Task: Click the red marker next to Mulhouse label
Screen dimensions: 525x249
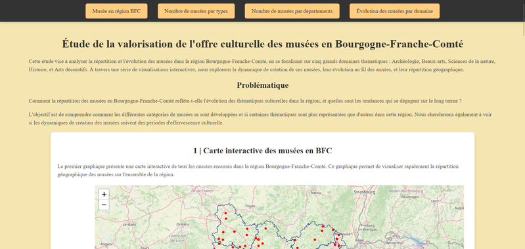Action: point(338,235)
